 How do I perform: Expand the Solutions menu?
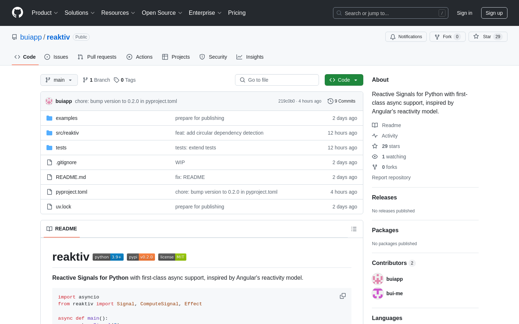(x=80, y=13)
